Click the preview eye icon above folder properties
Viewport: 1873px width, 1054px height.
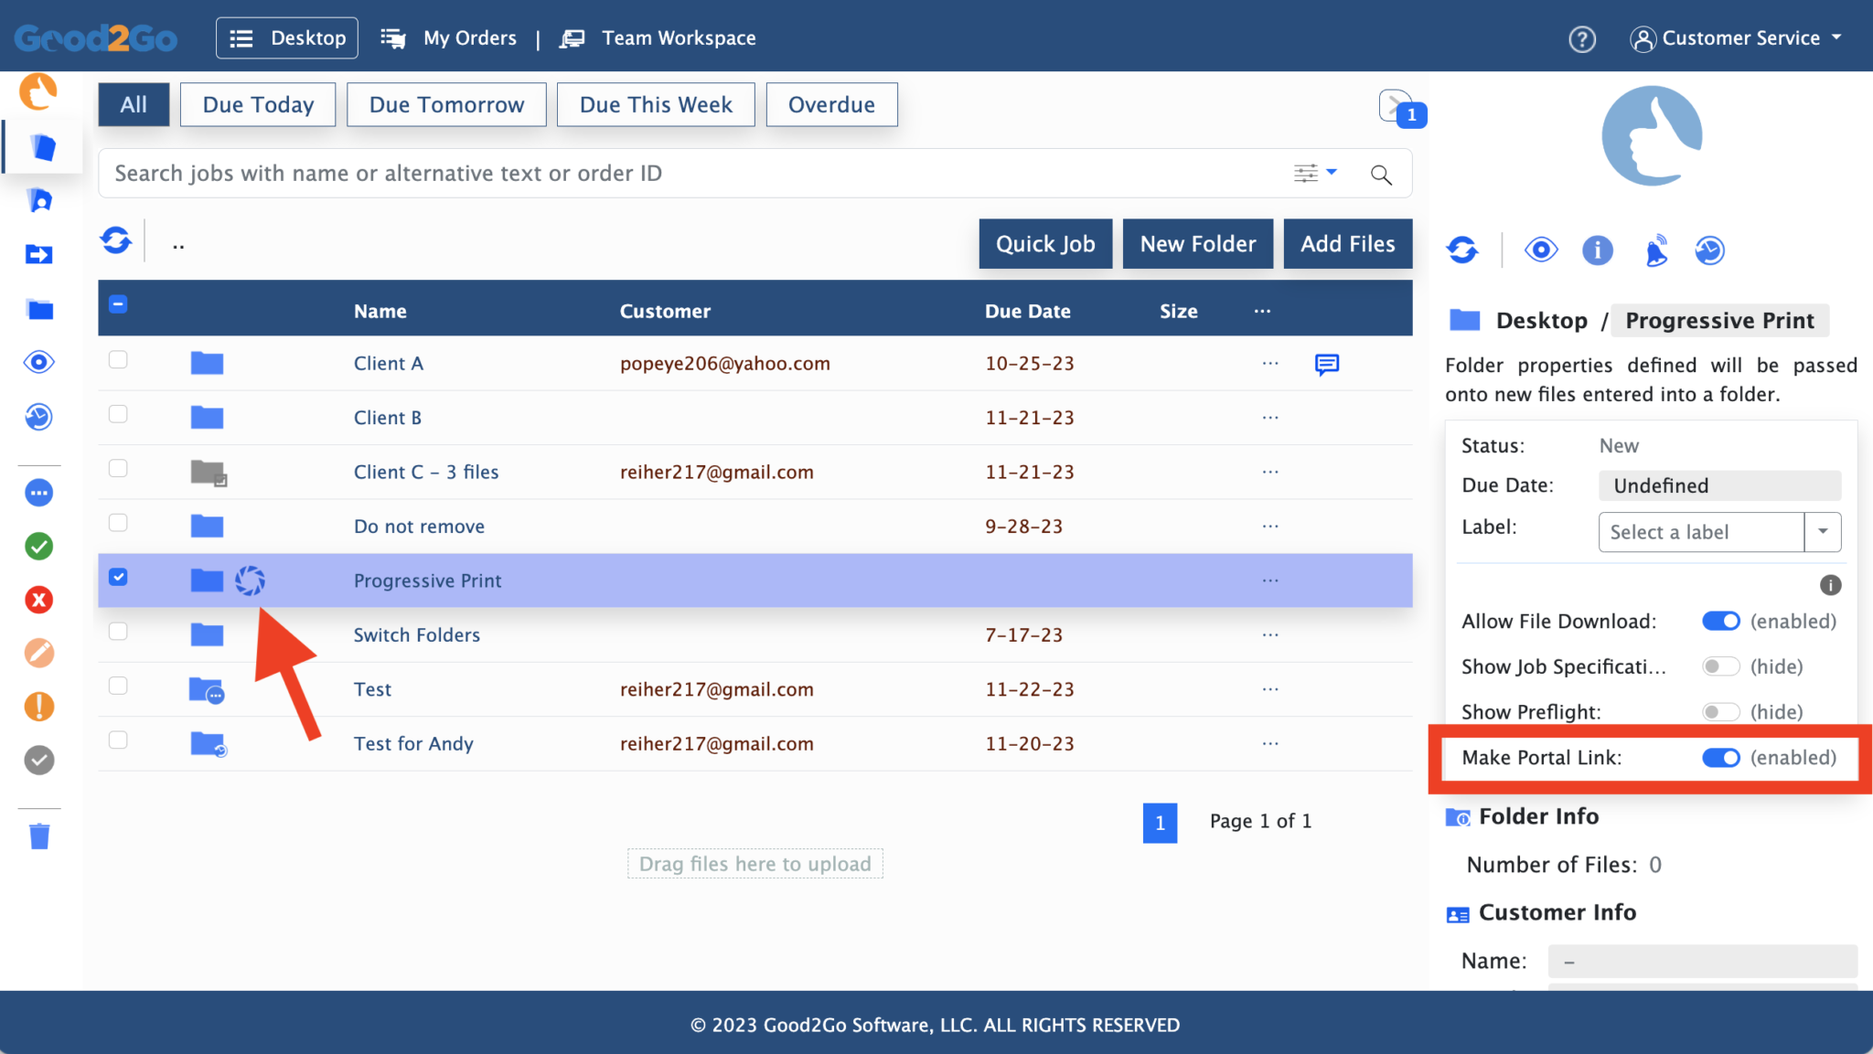coord(1541,250)
